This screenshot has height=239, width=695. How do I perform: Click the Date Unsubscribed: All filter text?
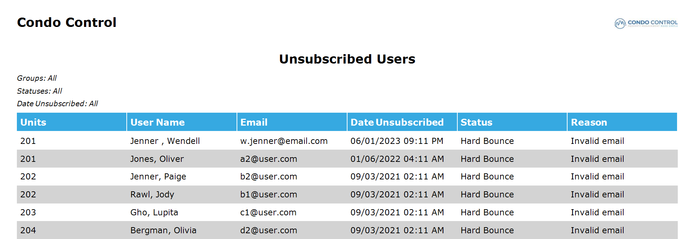click(x=57, y=104)
